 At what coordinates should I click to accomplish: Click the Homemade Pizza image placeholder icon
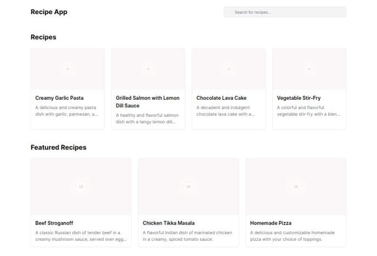tap(296, 186)
